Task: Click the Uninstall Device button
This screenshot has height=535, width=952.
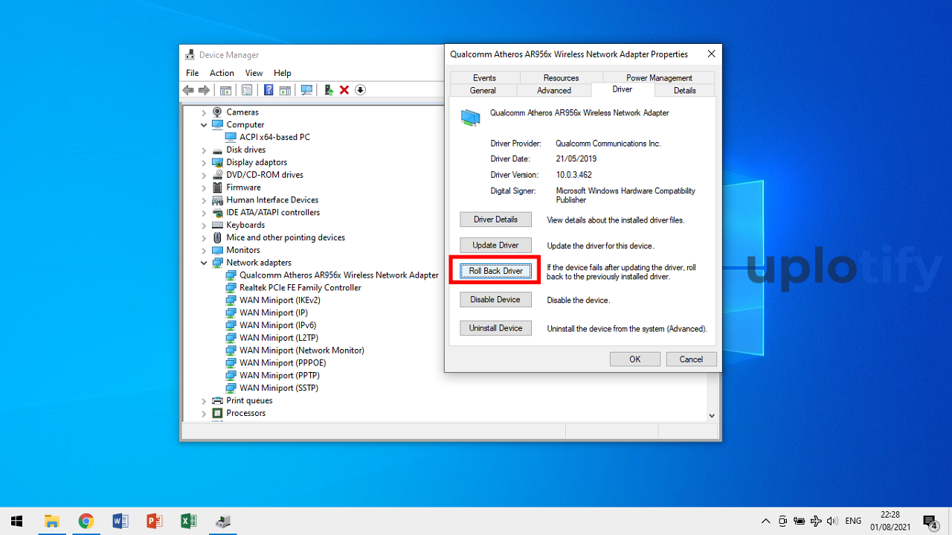Action: 496,327
